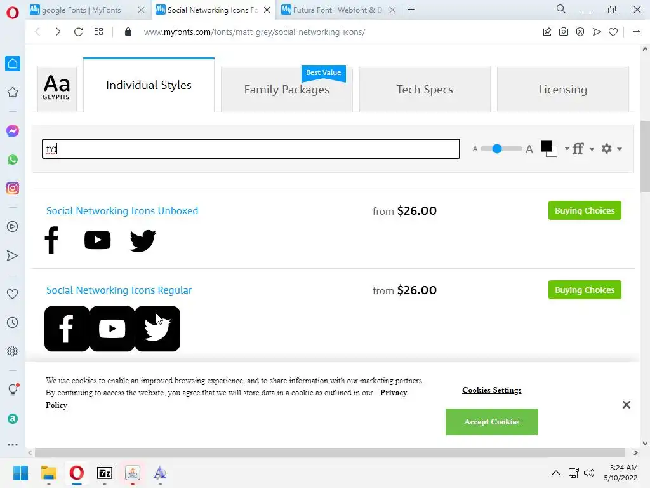Switch to Futura Font Webfont tab

coord(338,10)
